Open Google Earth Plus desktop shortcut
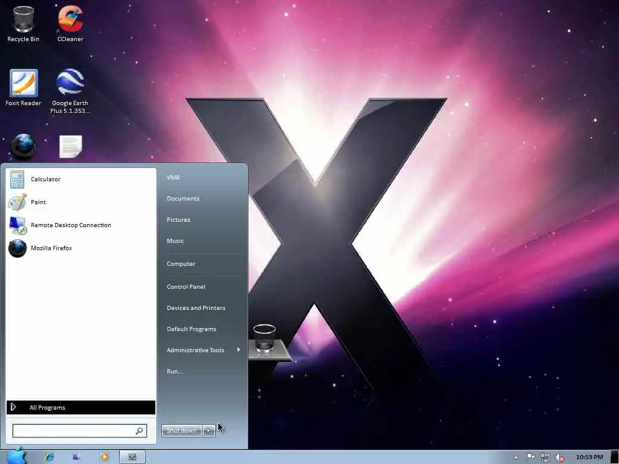This screenshot has width=619, height=464. pos(70,91)
